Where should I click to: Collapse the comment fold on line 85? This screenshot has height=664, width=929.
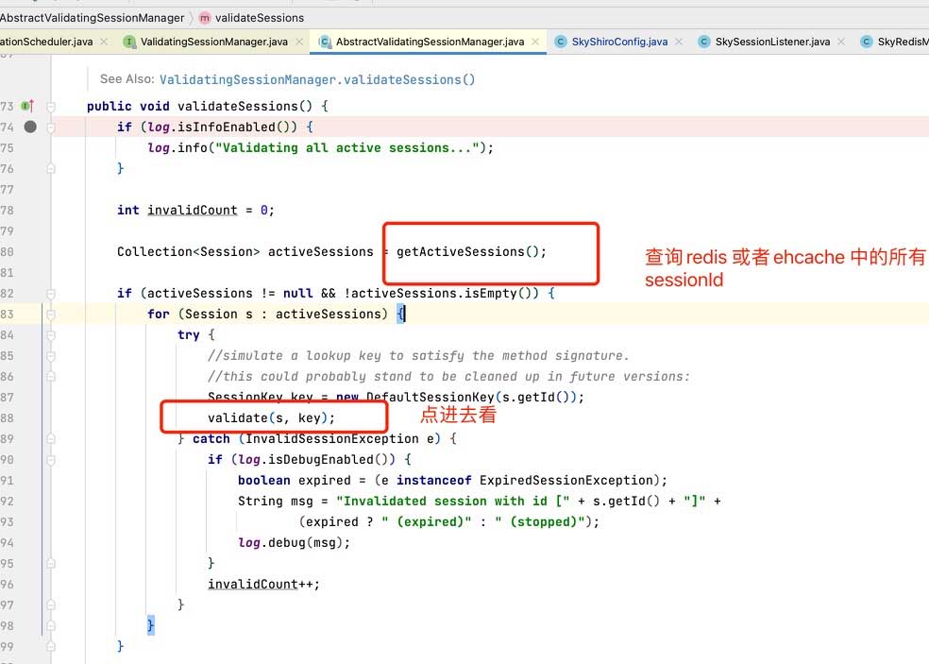tap(51, 356)
